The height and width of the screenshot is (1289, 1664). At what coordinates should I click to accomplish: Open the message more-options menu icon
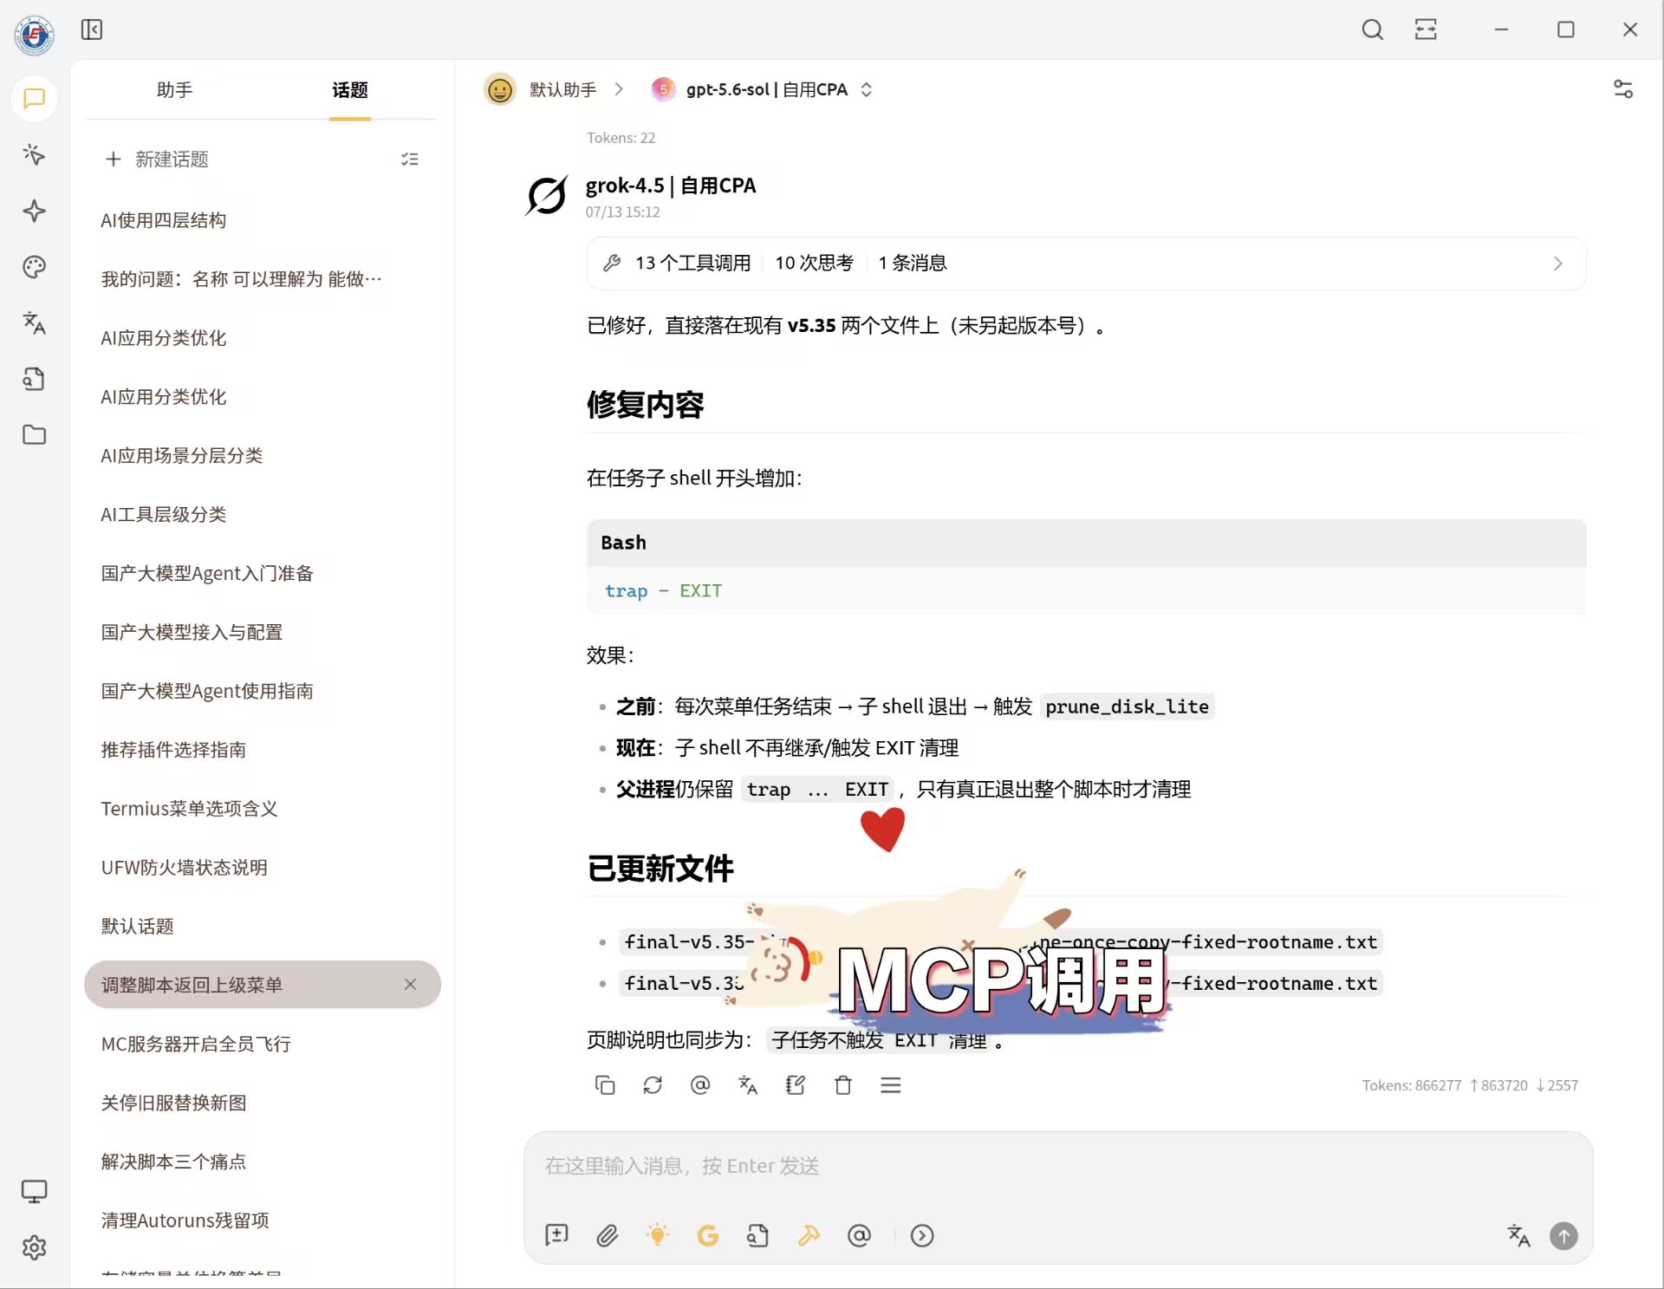pos(891,1085)
